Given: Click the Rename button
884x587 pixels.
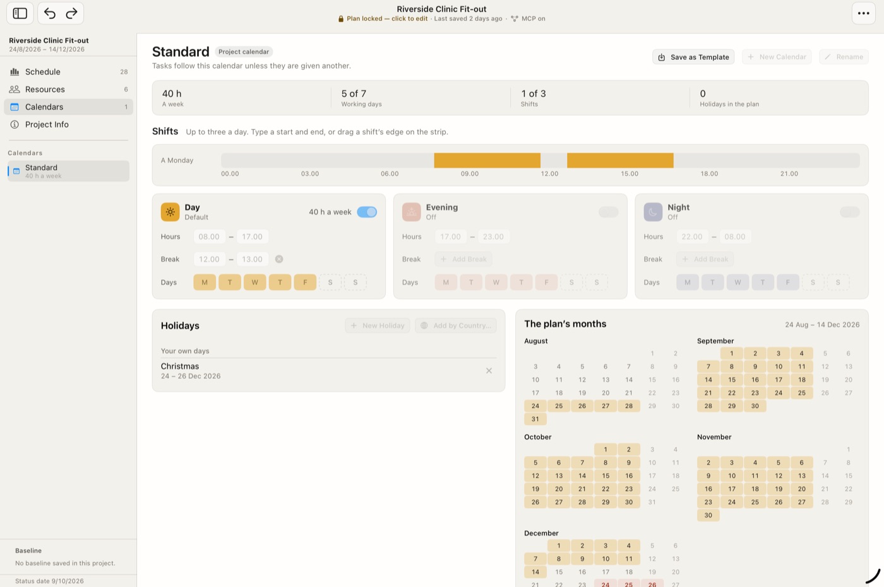Looking at the screenshot, I should coord(844,57).
